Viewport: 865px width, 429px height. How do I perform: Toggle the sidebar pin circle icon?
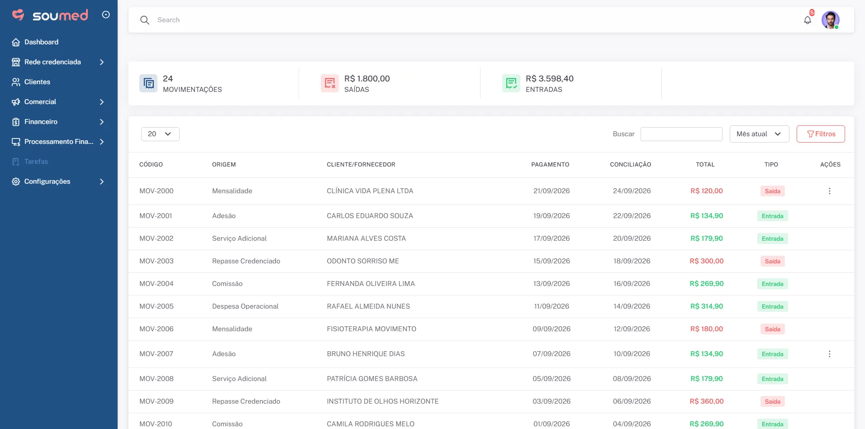coord(106,15)
